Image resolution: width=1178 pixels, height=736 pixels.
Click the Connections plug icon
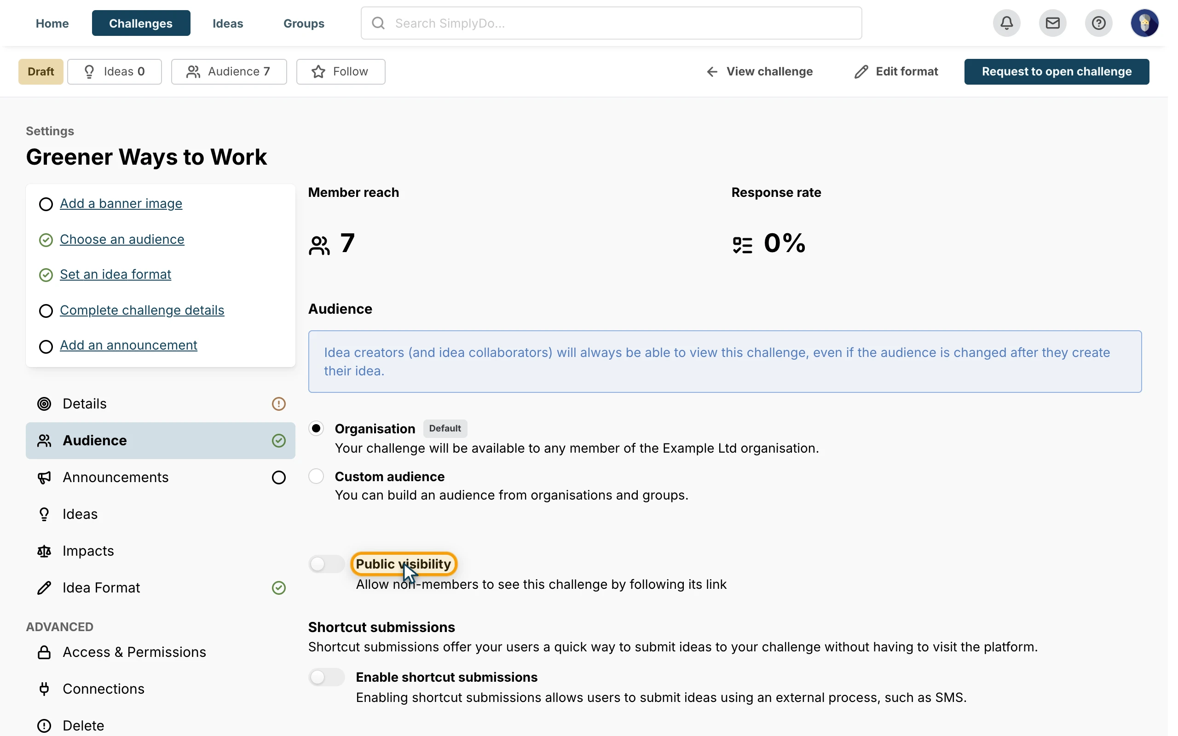tap(44, 689)
